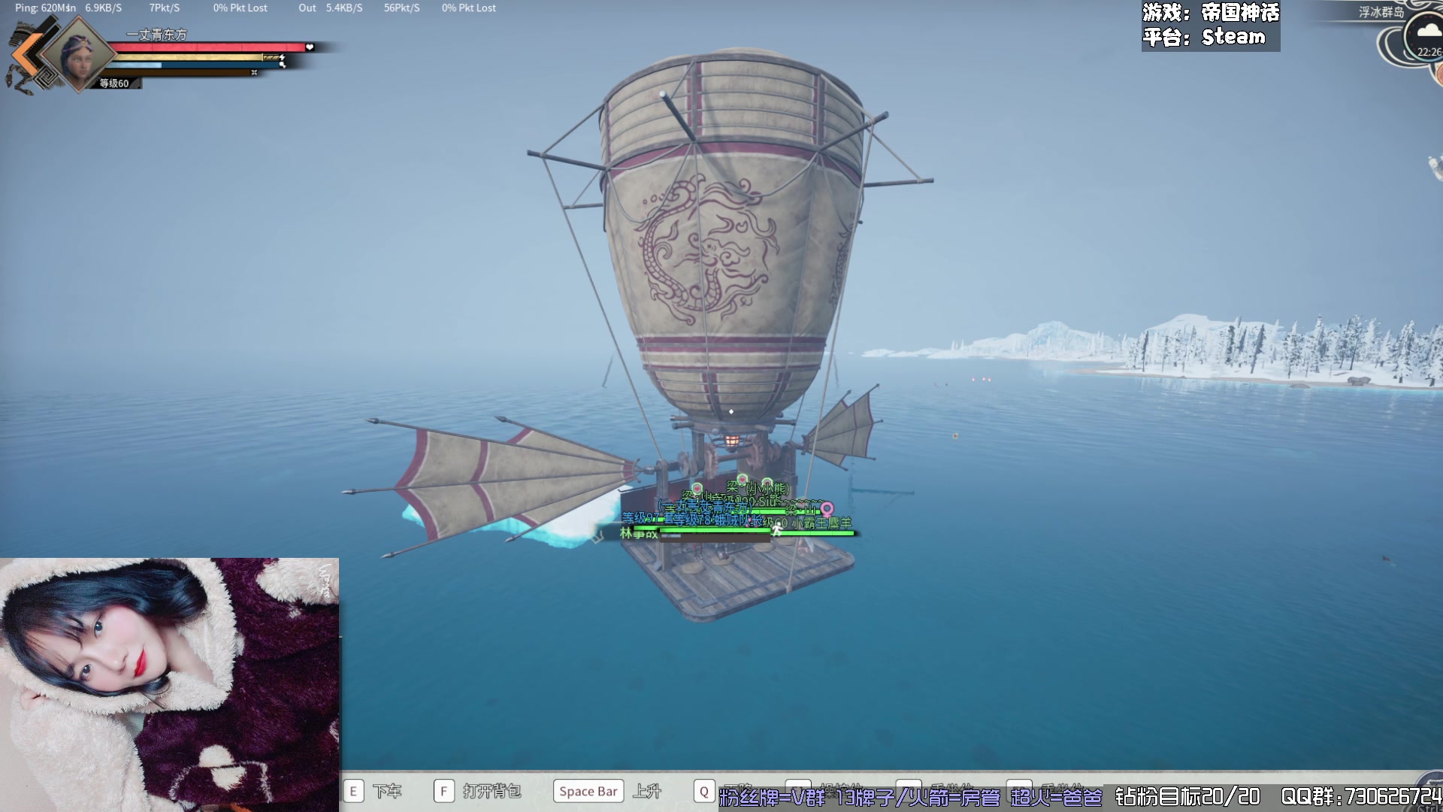Click the 浮冰群岛 region name label
Image resolution: width=1443 pixels, height=812 pixels.
point(1381,12)
